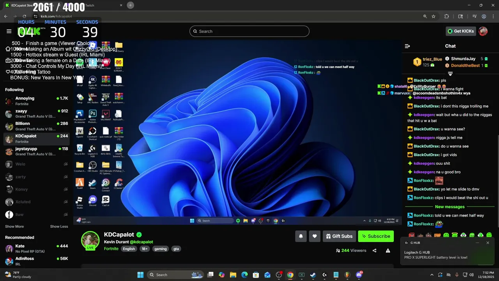Close the G HUB notification
This screenshot has height=281, width=499.
[488, 243]
